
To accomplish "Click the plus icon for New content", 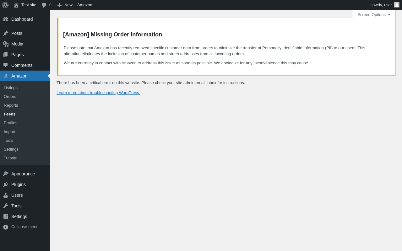I will coord(59,5).
